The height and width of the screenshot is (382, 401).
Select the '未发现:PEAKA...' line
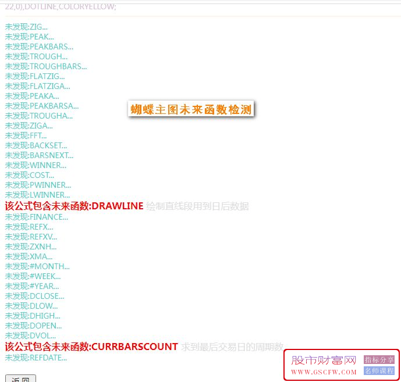click(x=32, y=96)
